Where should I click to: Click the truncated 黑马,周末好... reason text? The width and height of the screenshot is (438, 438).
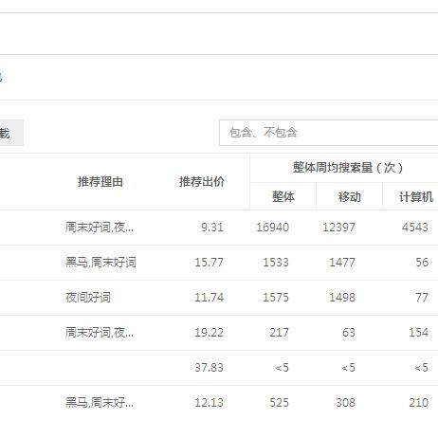[100, 403]
